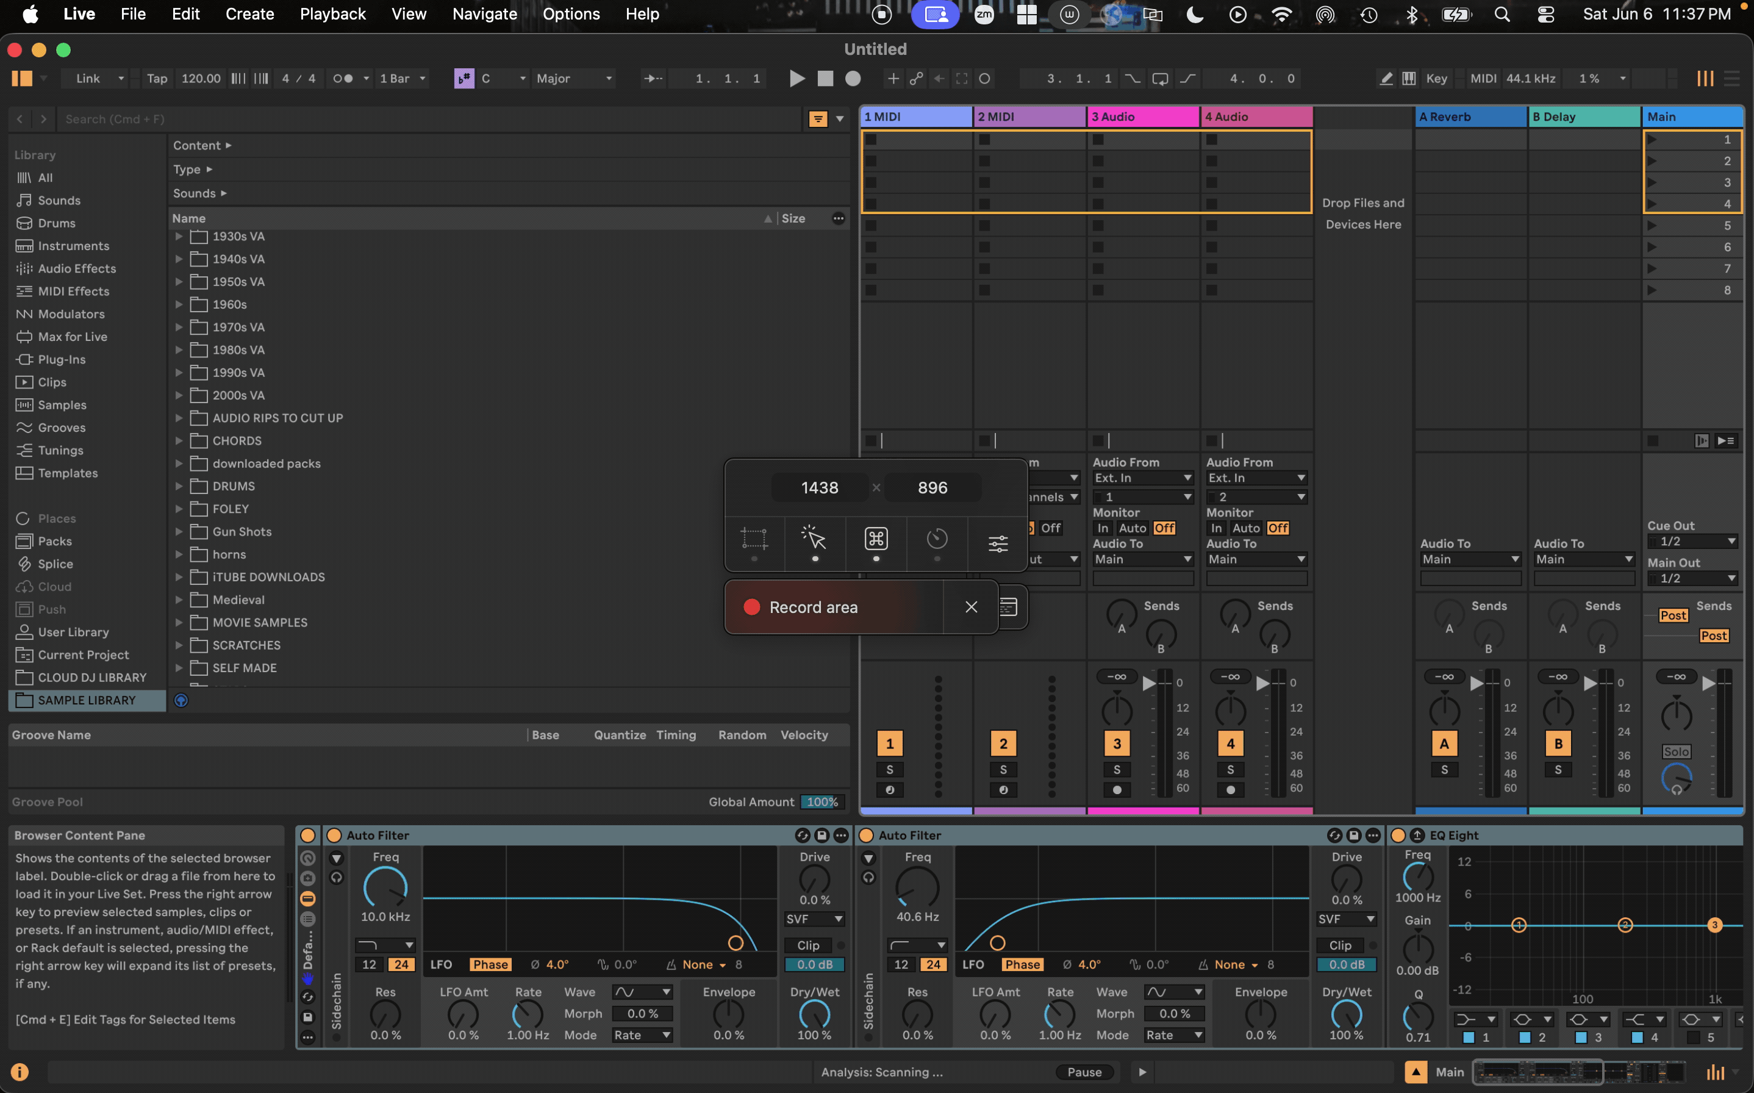This screenshot has height=1093, width=1754.
Task: Open the Major scale dropdown
Action: click(574, 79)
